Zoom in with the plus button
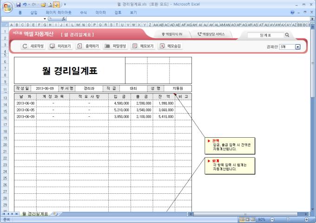The width and height of the screenshot is (316, 223). coord(307,219)
